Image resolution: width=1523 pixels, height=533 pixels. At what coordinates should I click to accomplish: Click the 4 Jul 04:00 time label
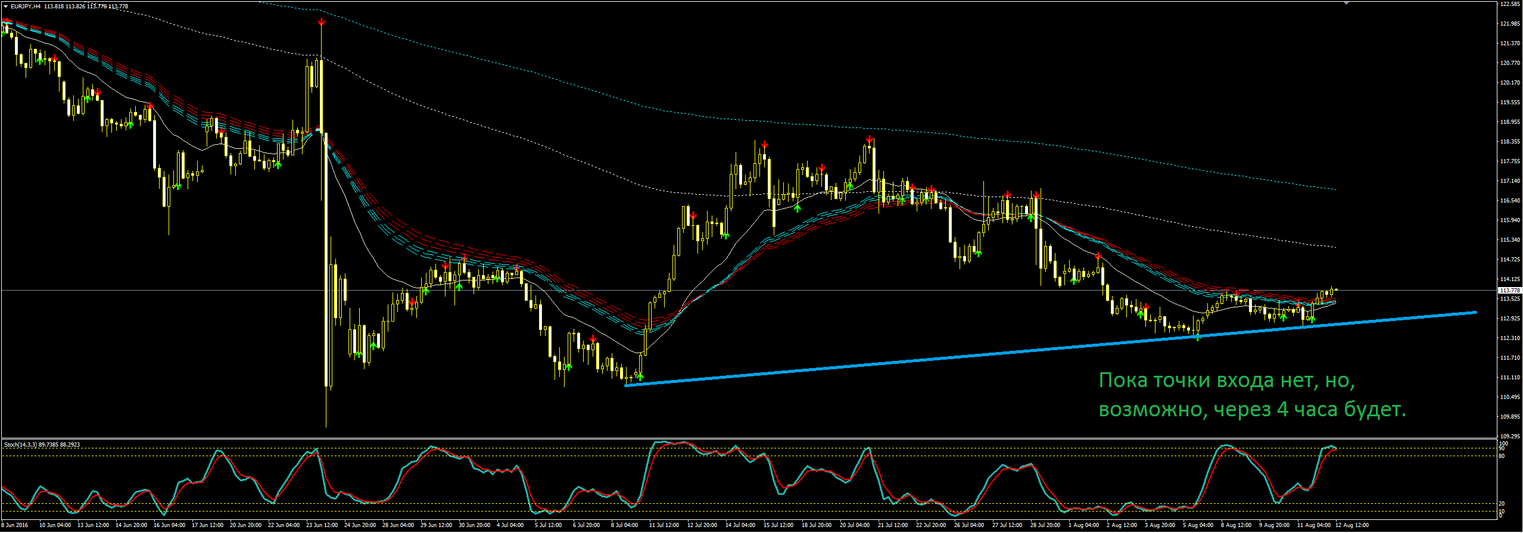tap(510, 525)
